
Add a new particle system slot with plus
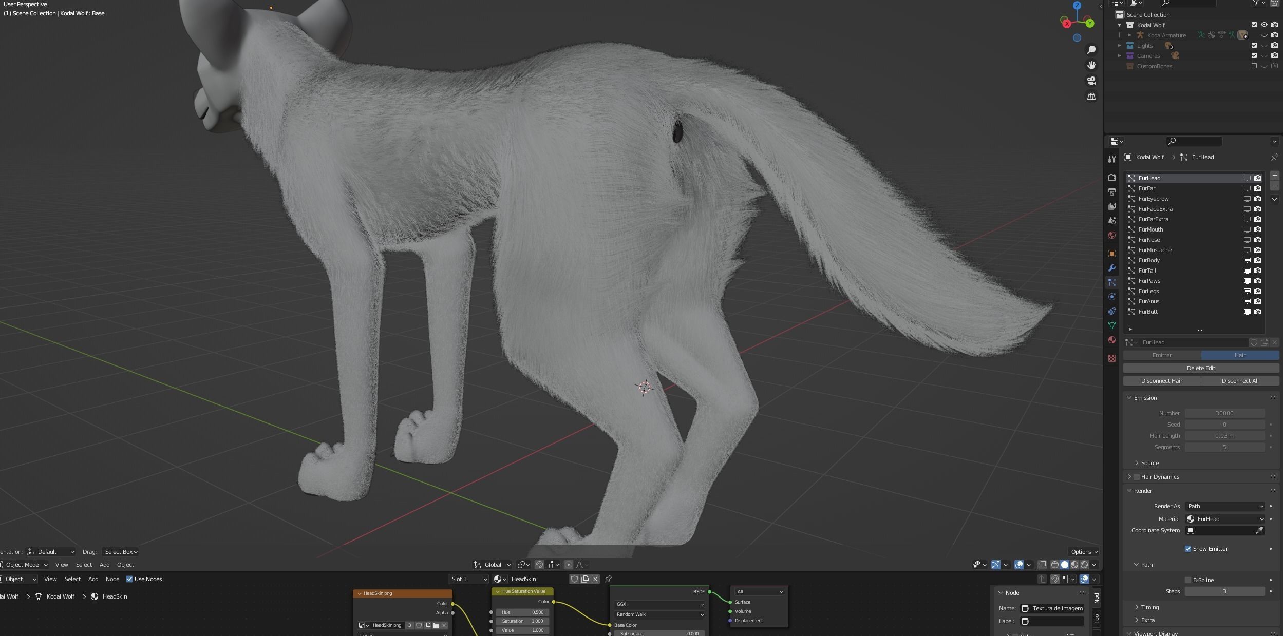pos(1275,176)
